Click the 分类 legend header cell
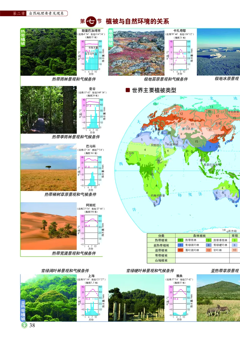 click(161, 236)
